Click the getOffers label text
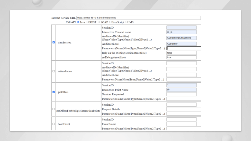251x141 pixels. pyautogui.click(x=63, y=92)
